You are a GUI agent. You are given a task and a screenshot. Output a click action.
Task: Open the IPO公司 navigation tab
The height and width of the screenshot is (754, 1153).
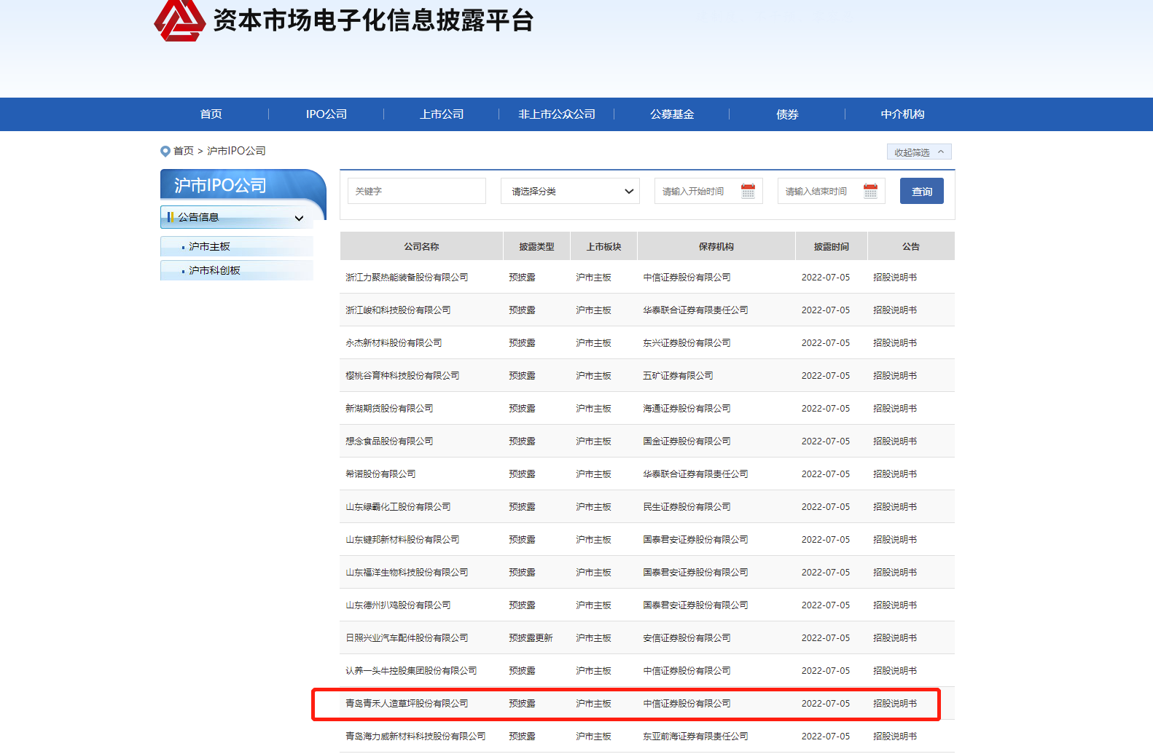327,114
